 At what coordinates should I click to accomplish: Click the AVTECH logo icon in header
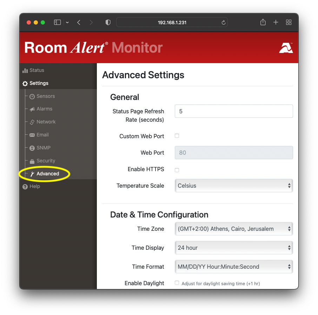(286, 48)
